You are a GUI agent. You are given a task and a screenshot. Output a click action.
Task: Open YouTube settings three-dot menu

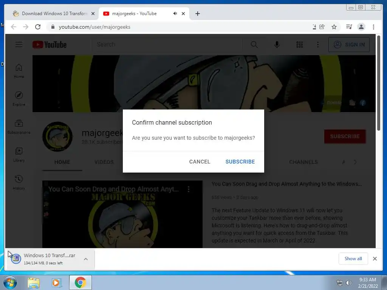(x=318, y=45)
